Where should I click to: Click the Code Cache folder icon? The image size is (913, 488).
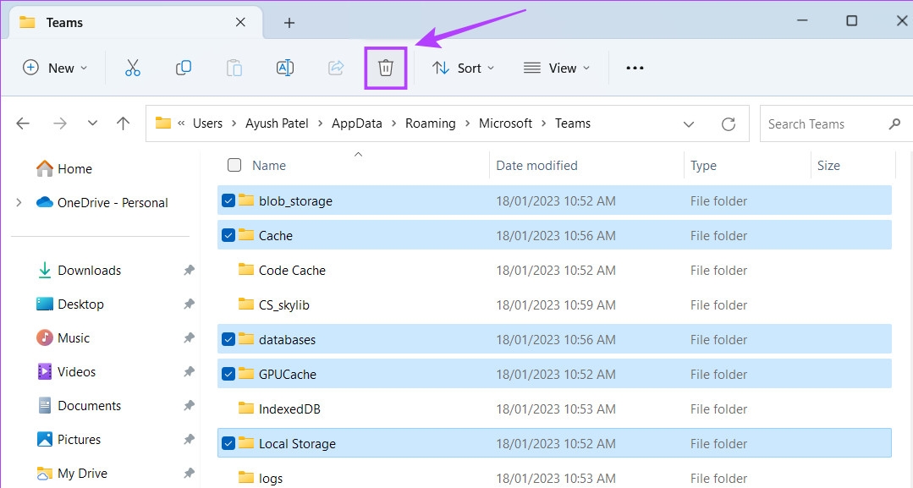click(x=246, y=270)
